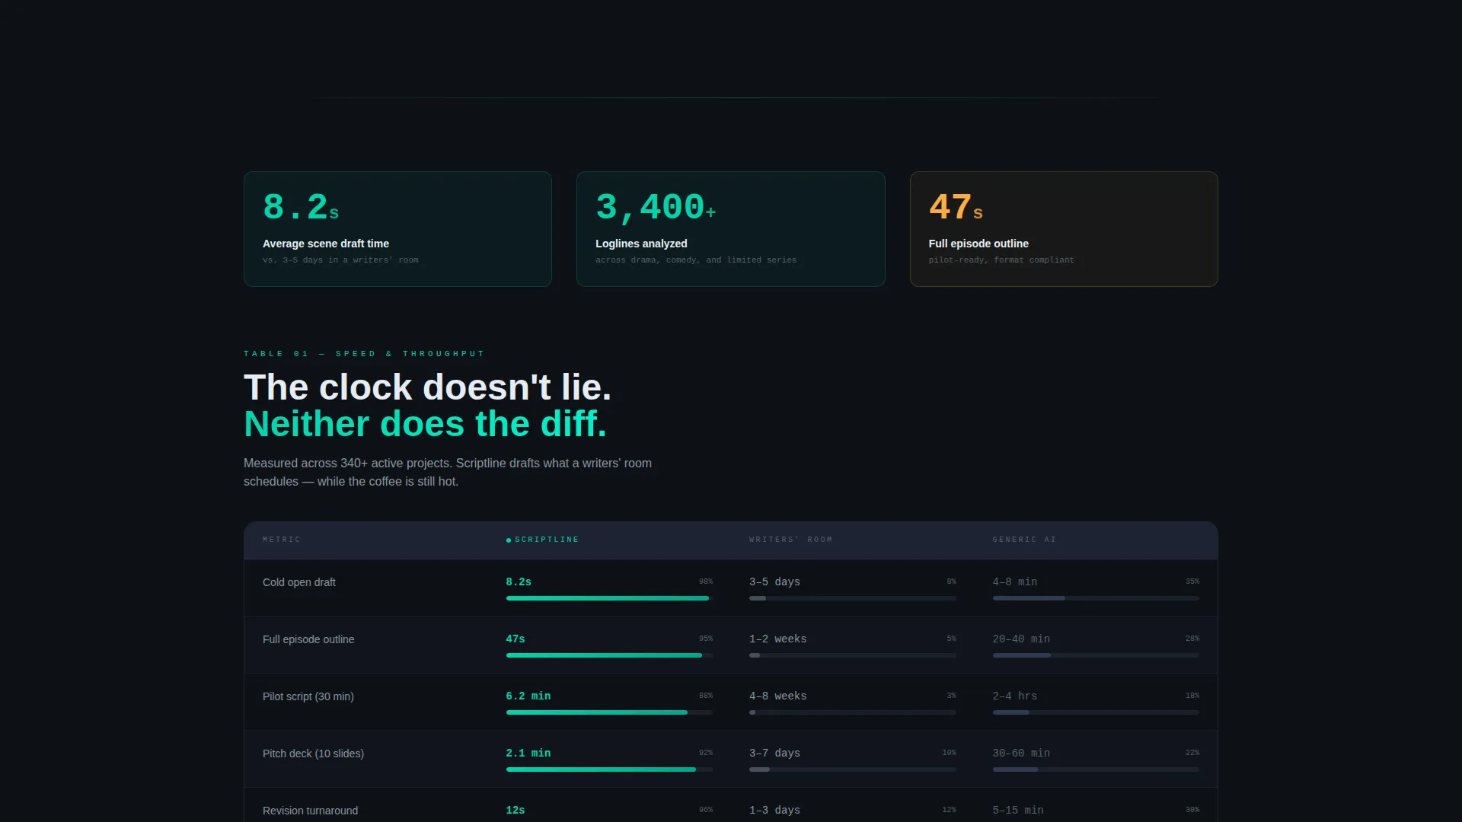
Task: Click the 5–15 min generic AI value
Action: tap(1017, 810)
